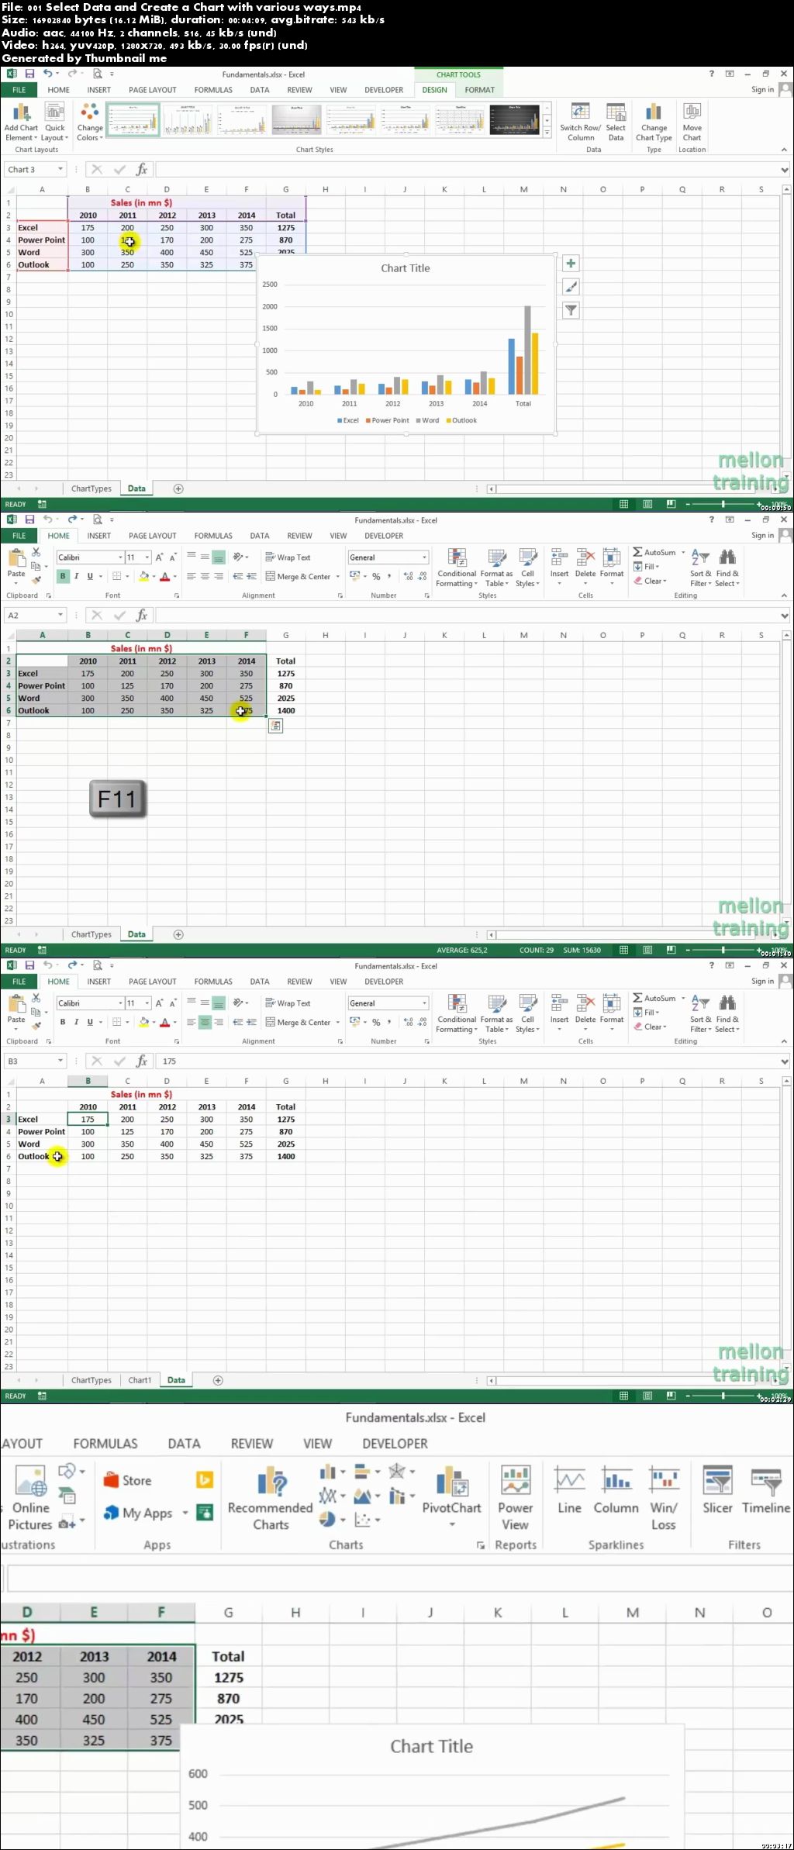Click the Slicer filter icon
The image size is (794, 1850).
pos(717,1490)
